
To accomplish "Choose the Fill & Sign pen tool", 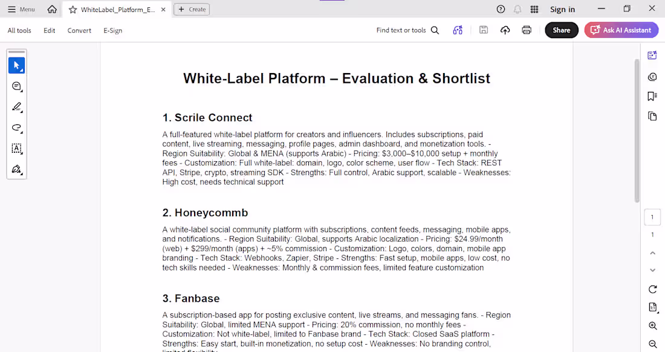I will [x=16, y=170].
